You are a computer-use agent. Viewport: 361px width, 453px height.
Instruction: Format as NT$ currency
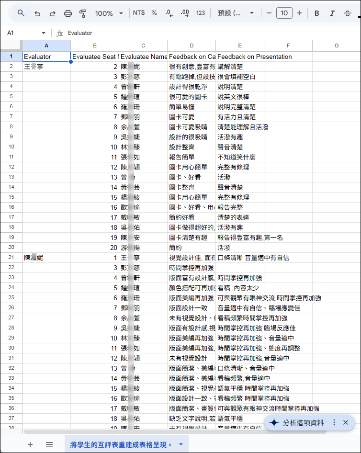point(139,13)
